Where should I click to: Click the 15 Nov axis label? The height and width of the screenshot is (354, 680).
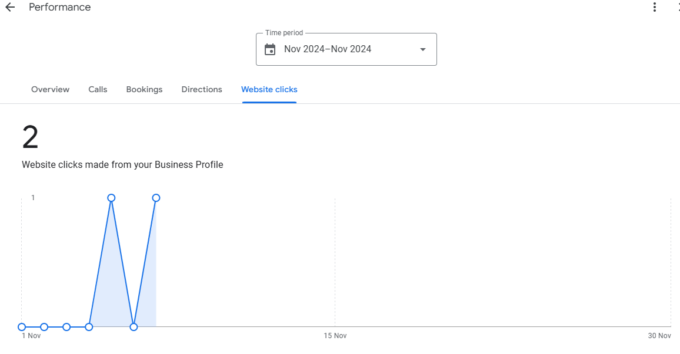click(335, 336)
